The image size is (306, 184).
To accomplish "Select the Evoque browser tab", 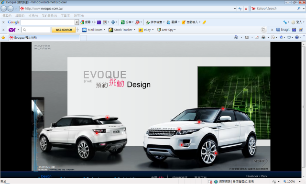I will [x=44, y=38].
